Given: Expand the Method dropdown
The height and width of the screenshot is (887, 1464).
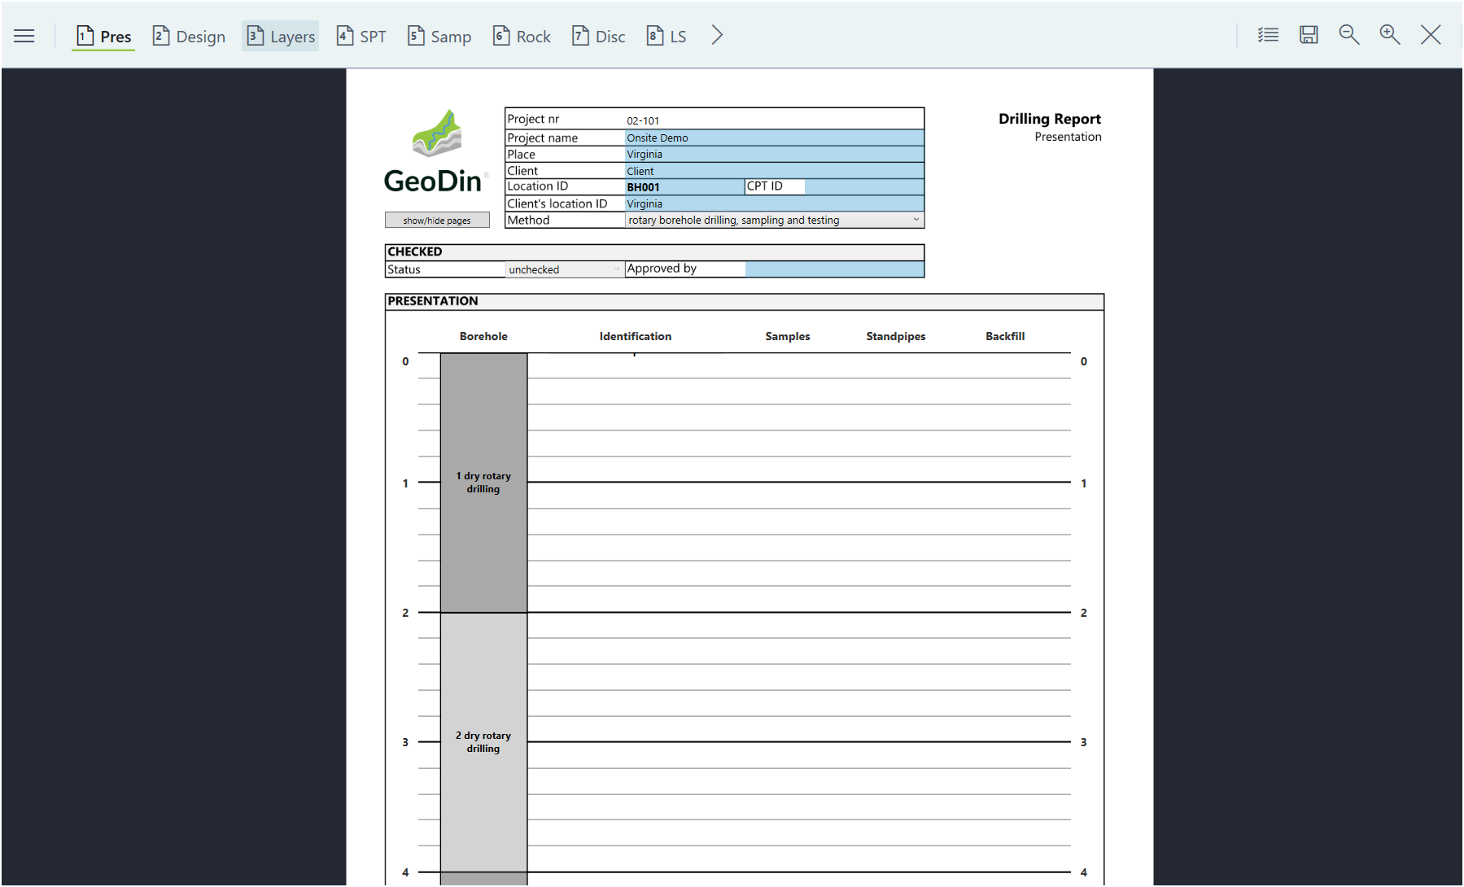Looking at the screenshot, I should click(916, 220).
